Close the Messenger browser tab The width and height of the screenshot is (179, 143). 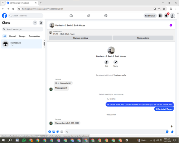pos(36,3)
